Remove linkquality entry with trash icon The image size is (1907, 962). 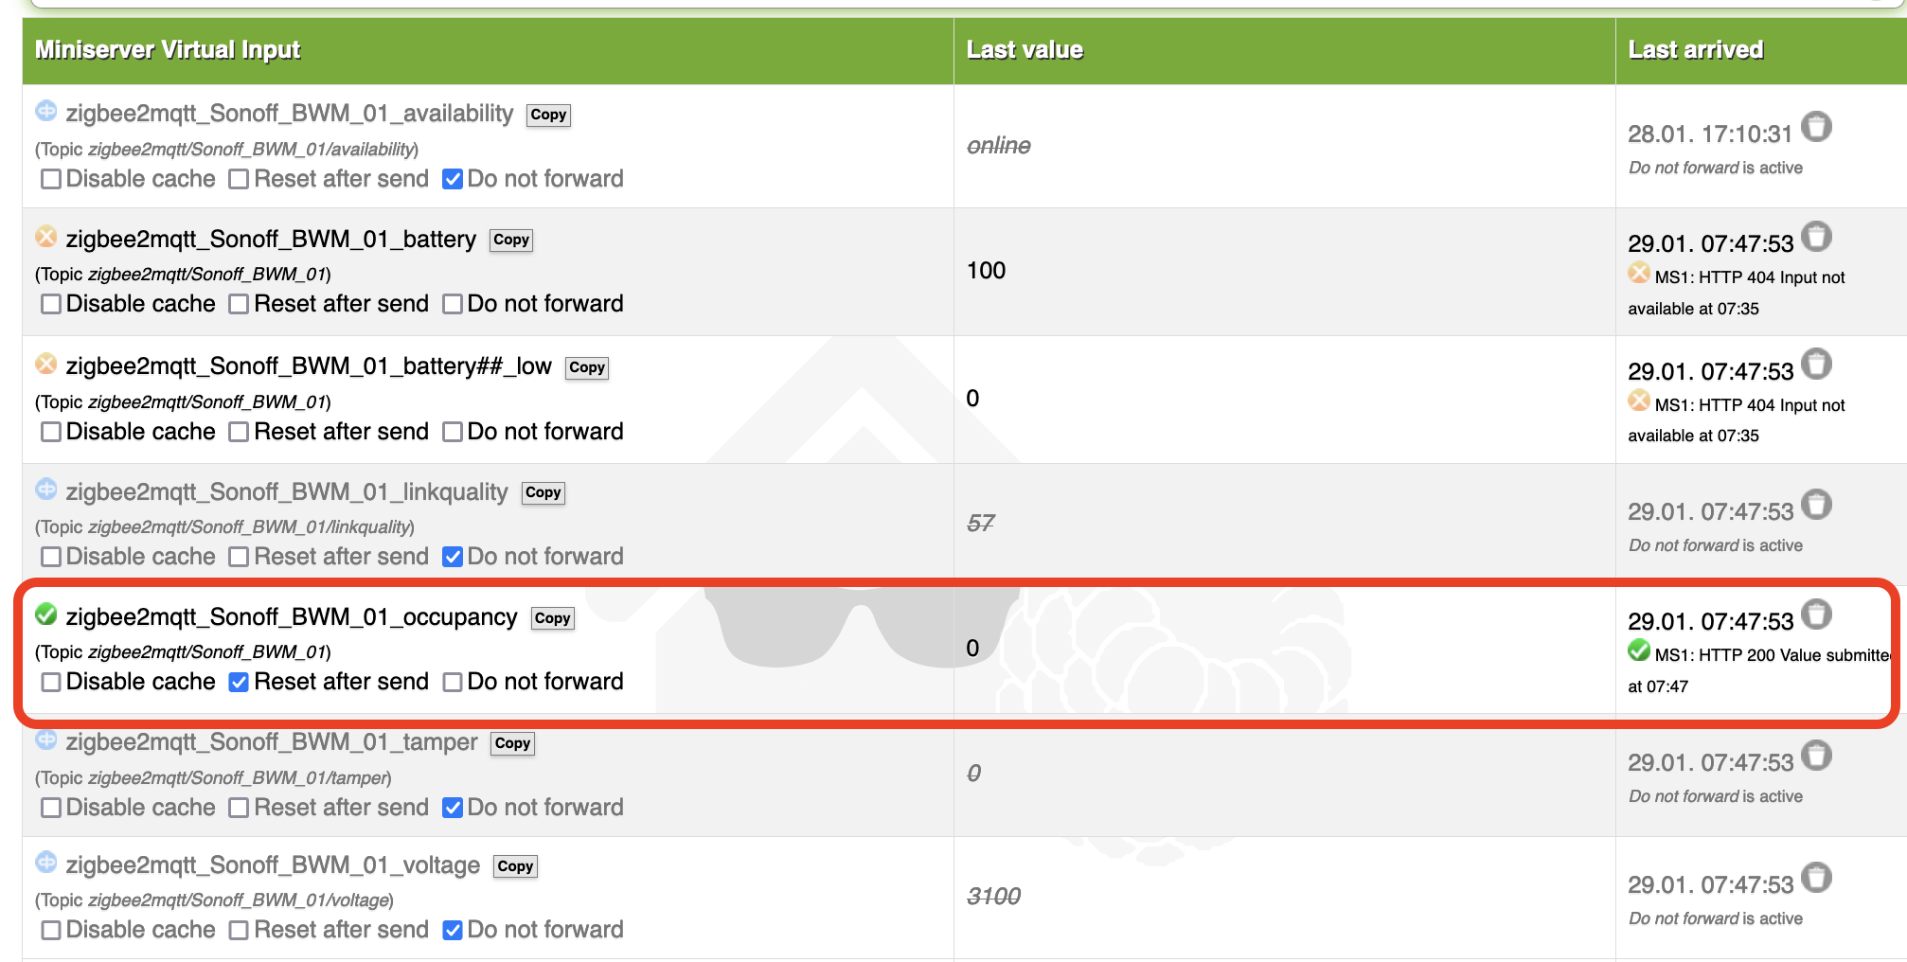tap(1815, 505)
